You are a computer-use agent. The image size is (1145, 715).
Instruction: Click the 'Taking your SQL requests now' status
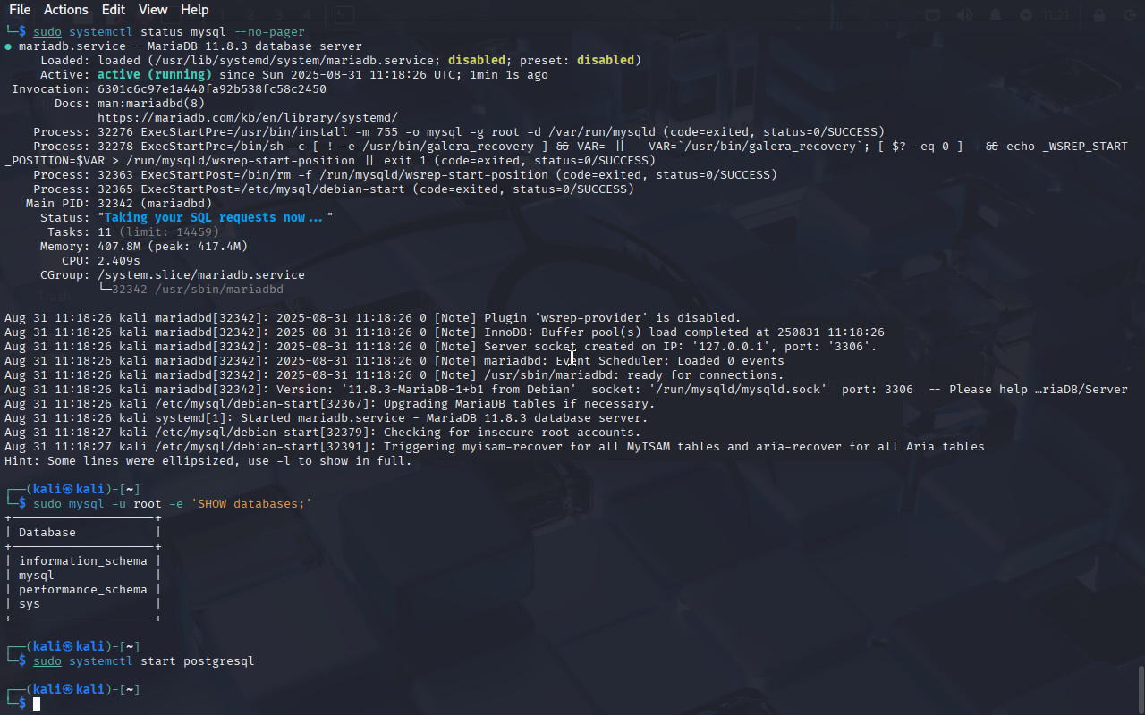click(x=216, y=218)
